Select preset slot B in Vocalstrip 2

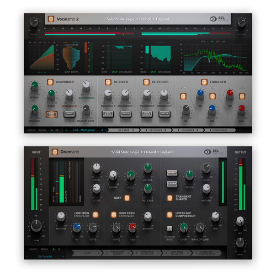57,130
